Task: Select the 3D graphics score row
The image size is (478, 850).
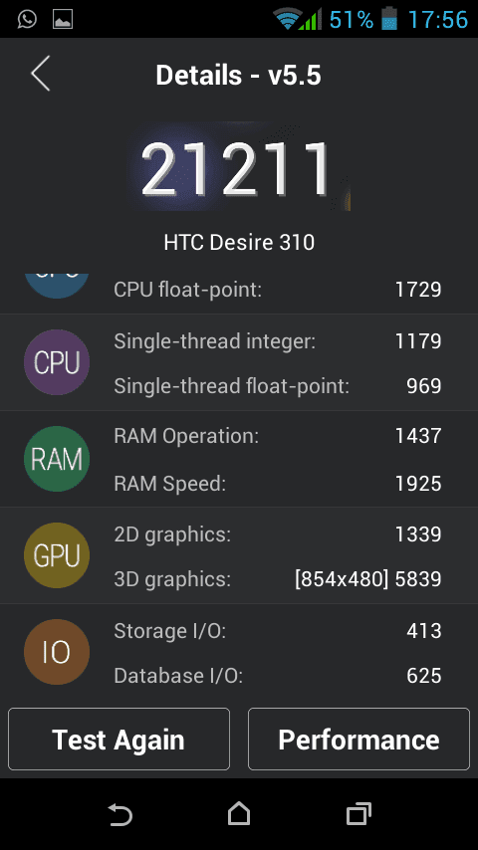Action: 277,579
